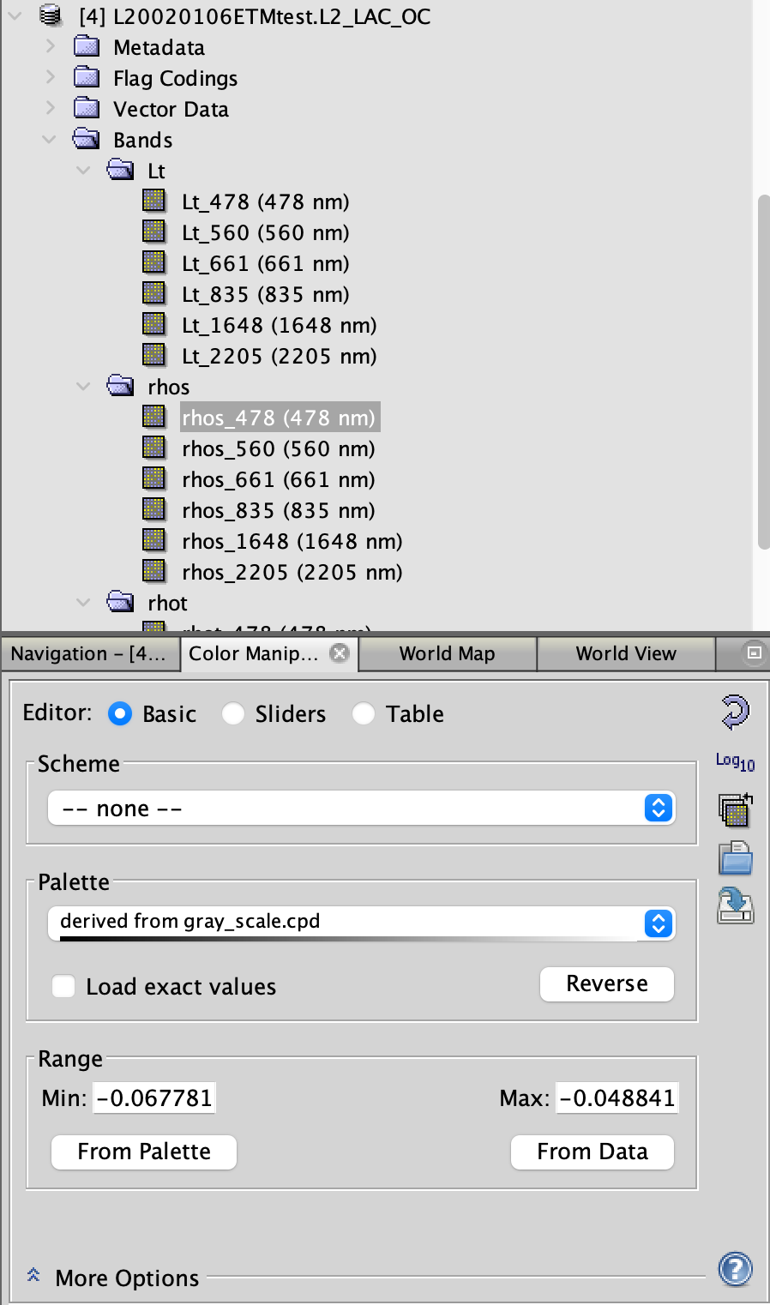
Task: Reset color palette with circular arrow icon
Action: pos(734,712)
